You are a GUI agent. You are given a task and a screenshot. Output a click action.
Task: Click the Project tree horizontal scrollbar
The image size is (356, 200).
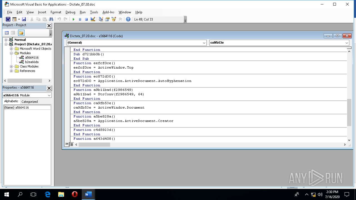click(27, 81)
